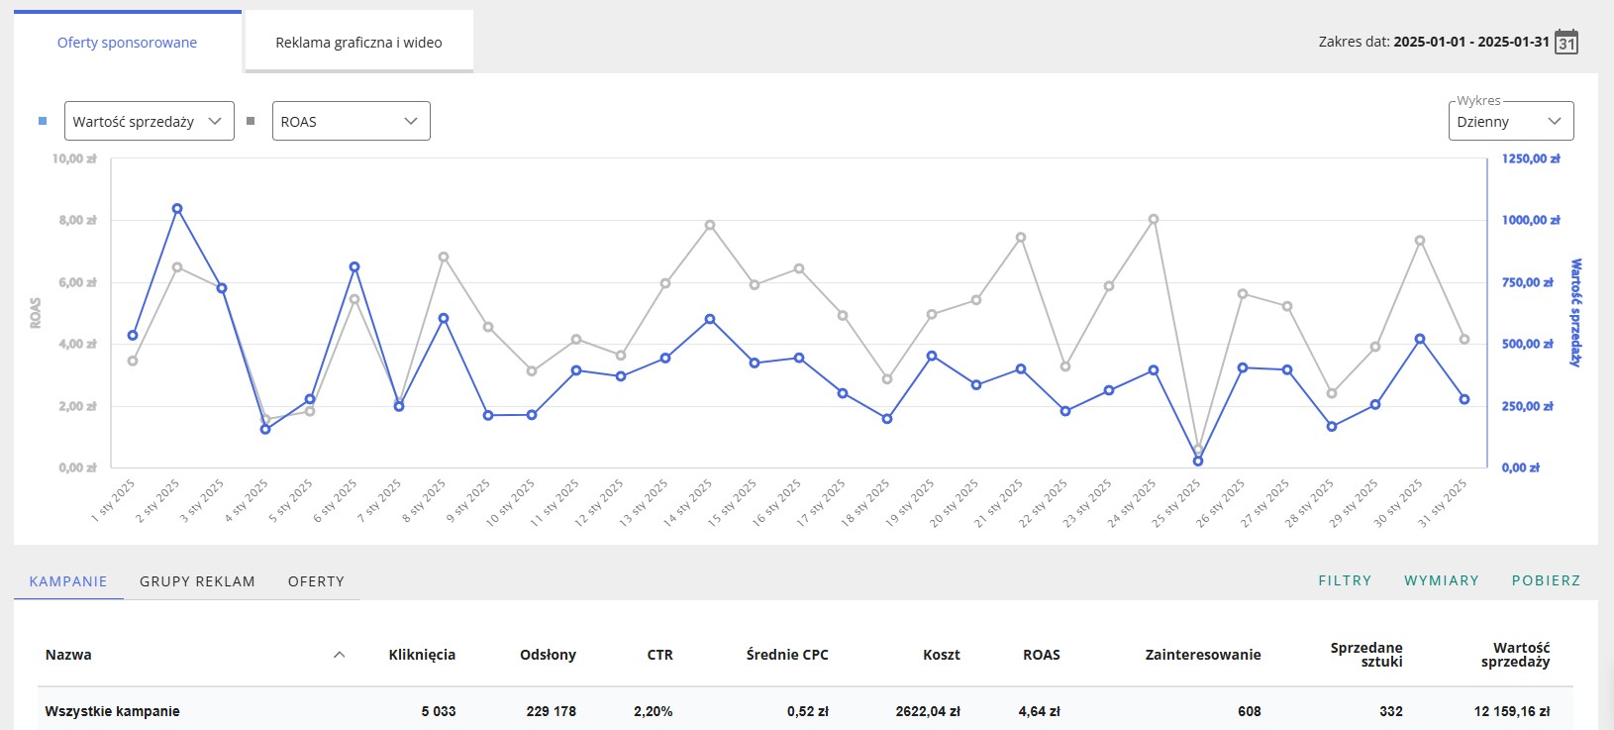The height and width of the screenshot is (730, 1614).
Task: Open the ROAS metric dropdown
Action: pos(351,121)
